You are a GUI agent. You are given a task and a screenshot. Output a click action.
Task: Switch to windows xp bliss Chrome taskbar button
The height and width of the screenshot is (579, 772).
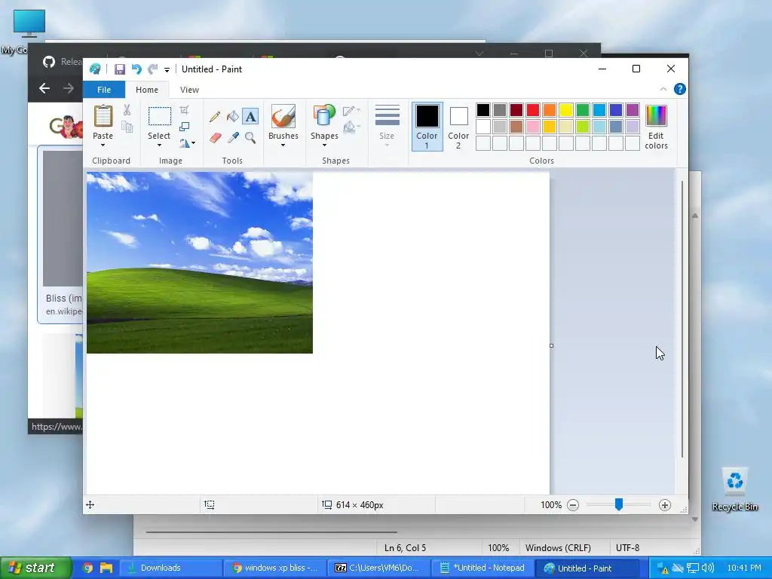[274, 568]
